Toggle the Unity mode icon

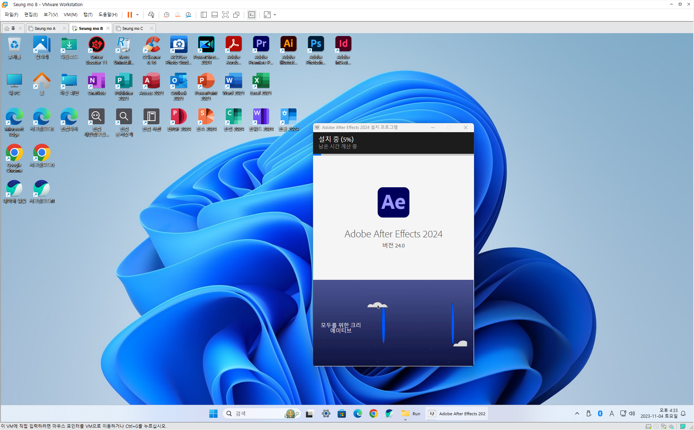(236, 15)
